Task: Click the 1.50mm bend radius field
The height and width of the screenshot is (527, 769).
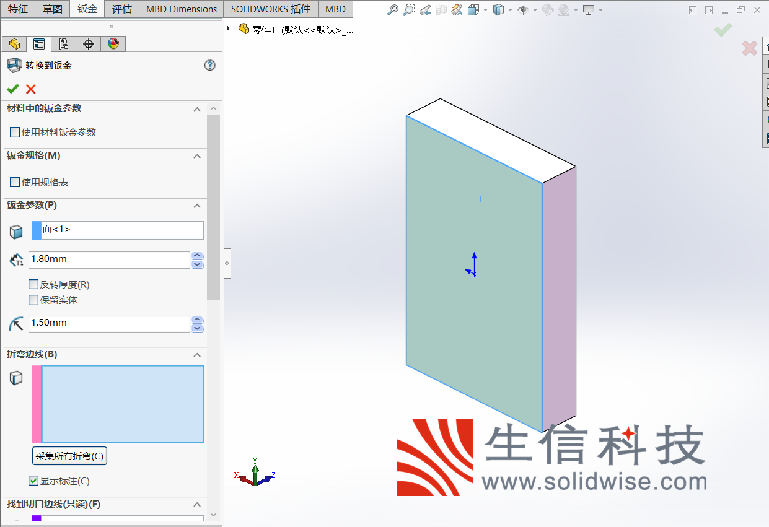Action: (109, 324)
